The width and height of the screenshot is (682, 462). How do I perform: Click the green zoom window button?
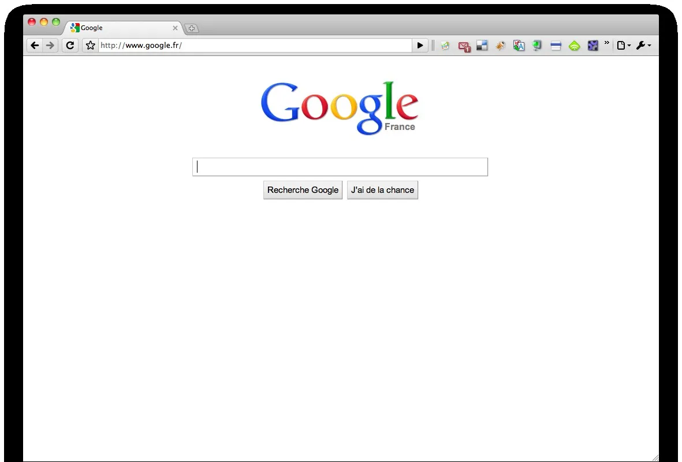[56, 22]
